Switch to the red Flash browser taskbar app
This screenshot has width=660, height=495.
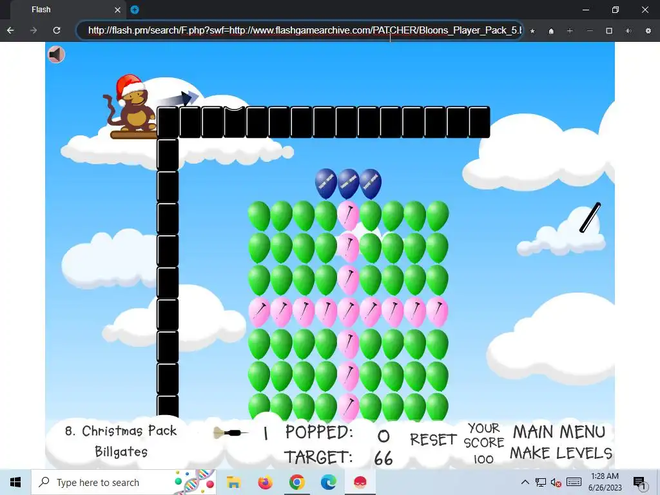(360, 482)
